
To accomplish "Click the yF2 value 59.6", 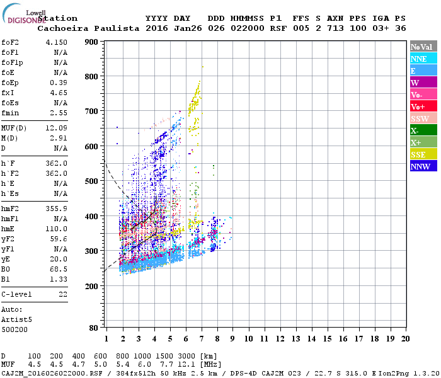I will tap(59, 239).
